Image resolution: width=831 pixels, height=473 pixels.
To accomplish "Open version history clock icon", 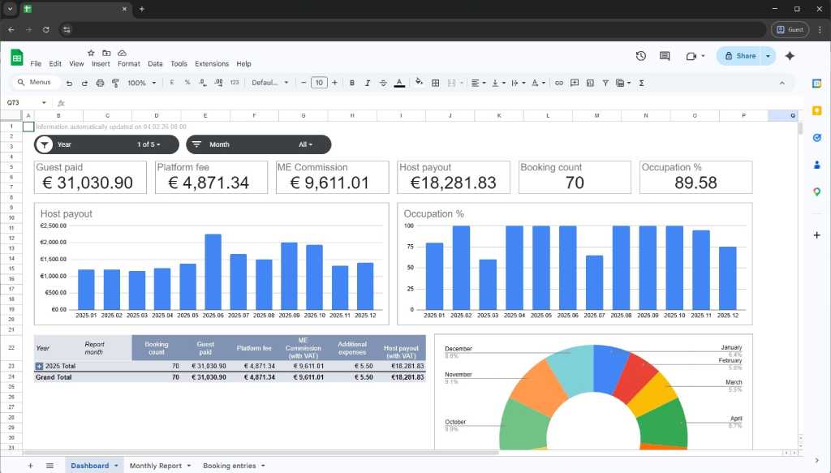I will [x=641, y=56].
